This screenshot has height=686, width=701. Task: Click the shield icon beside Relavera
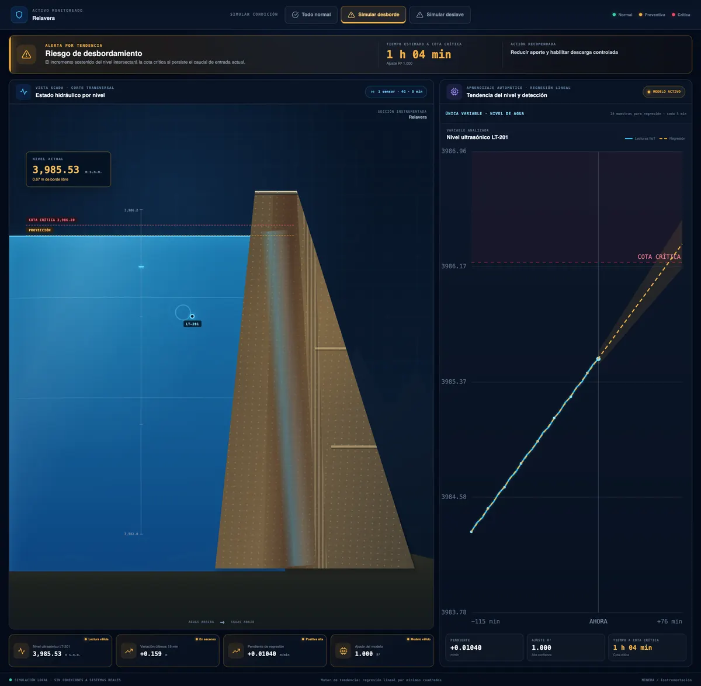pos(19,15)
